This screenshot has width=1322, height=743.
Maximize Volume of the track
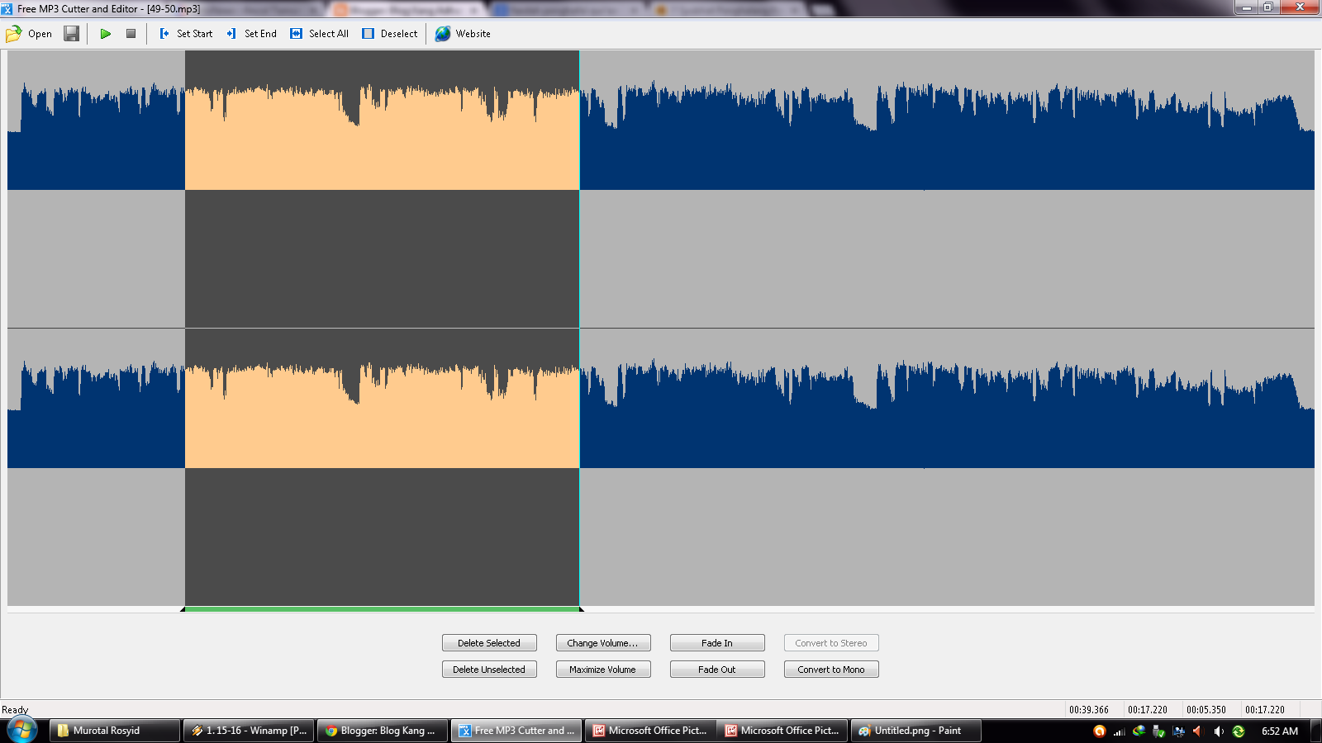603,669
